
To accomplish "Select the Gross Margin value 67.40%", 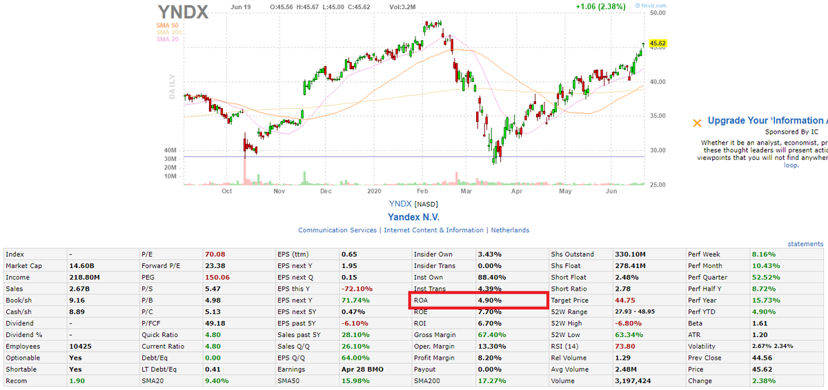I will pos(491,335).
